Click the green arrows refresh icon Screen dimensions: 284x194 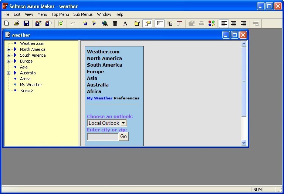tap(61, 24)
